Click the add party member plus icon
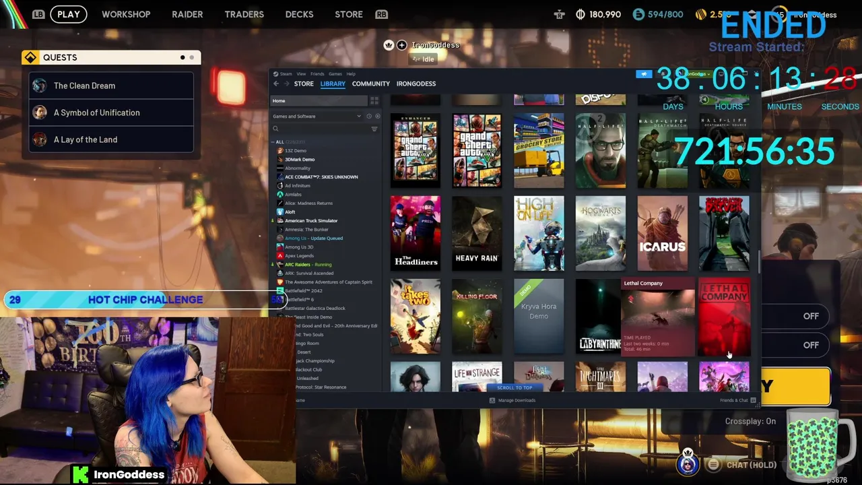 coord(401,45)
